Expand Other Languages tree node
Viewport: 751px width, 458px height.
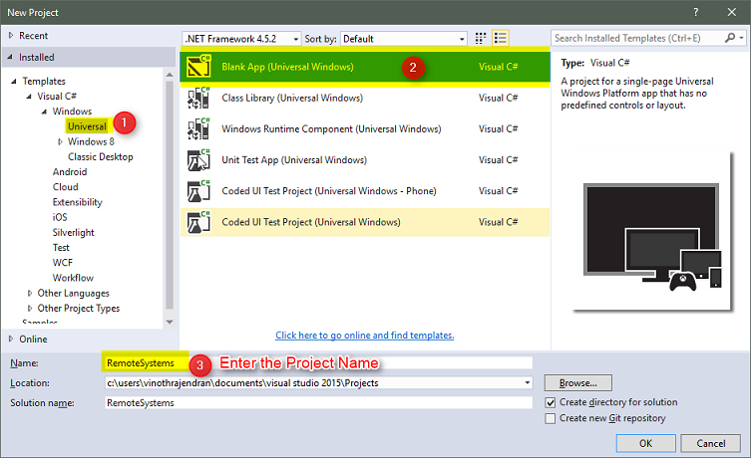[x=30, y=293]
